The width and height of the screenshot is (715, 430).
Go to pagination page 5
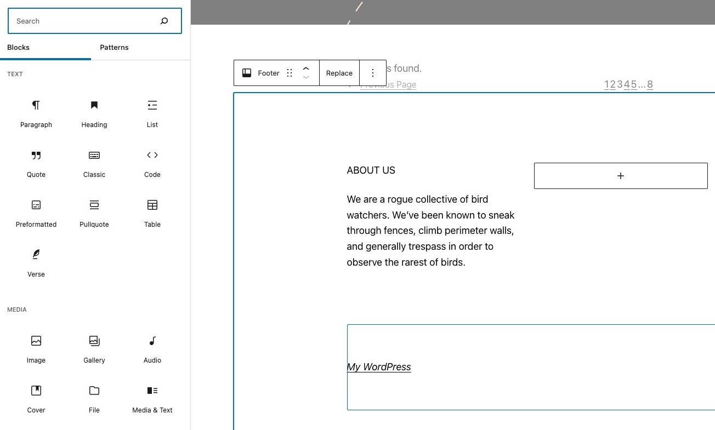point(634,84)
